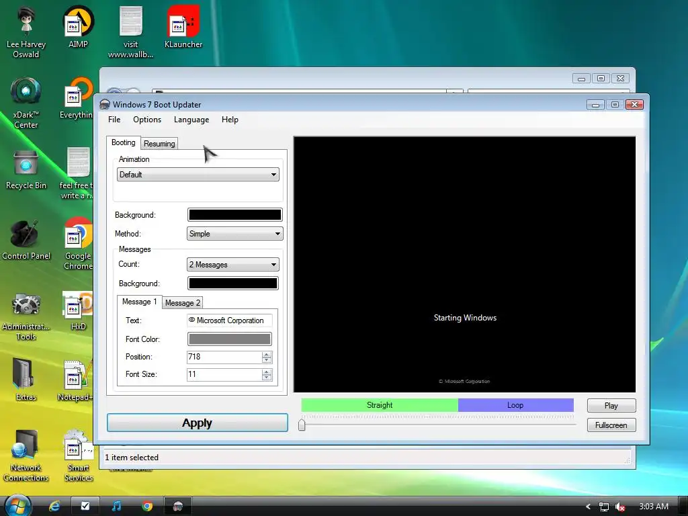Click the checkbox app icon in taskbar
This screenshot has width=688, height=516.
[x=85, y=506]
